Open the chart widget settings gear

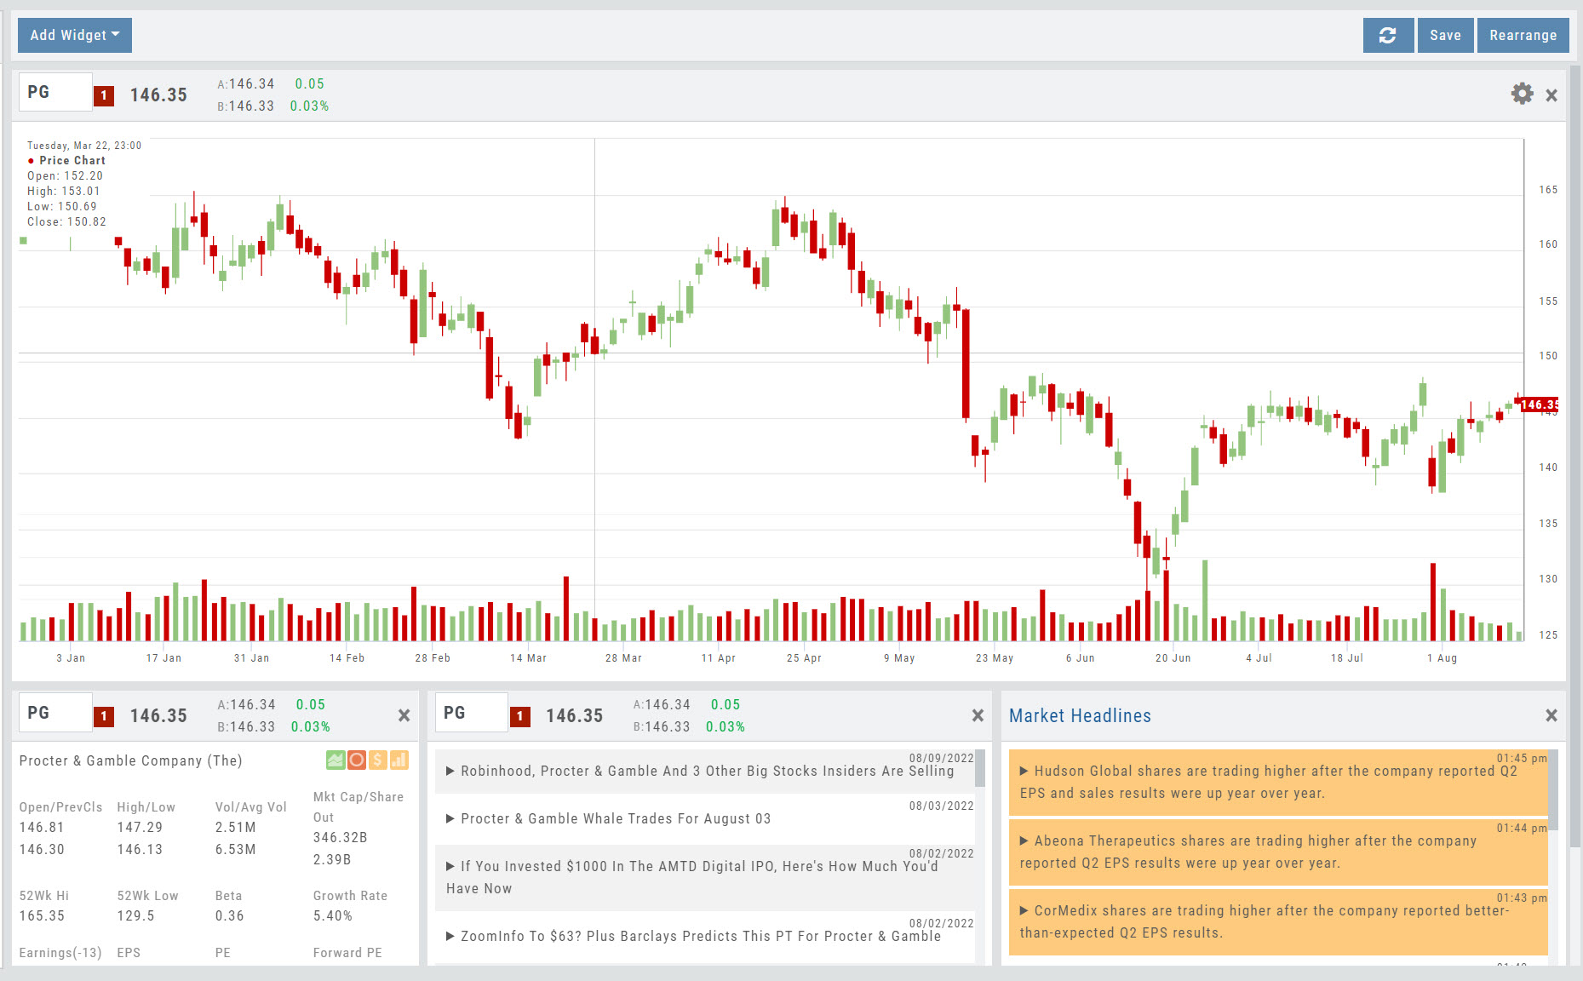pyautogui.click(x=1522, y=94)
